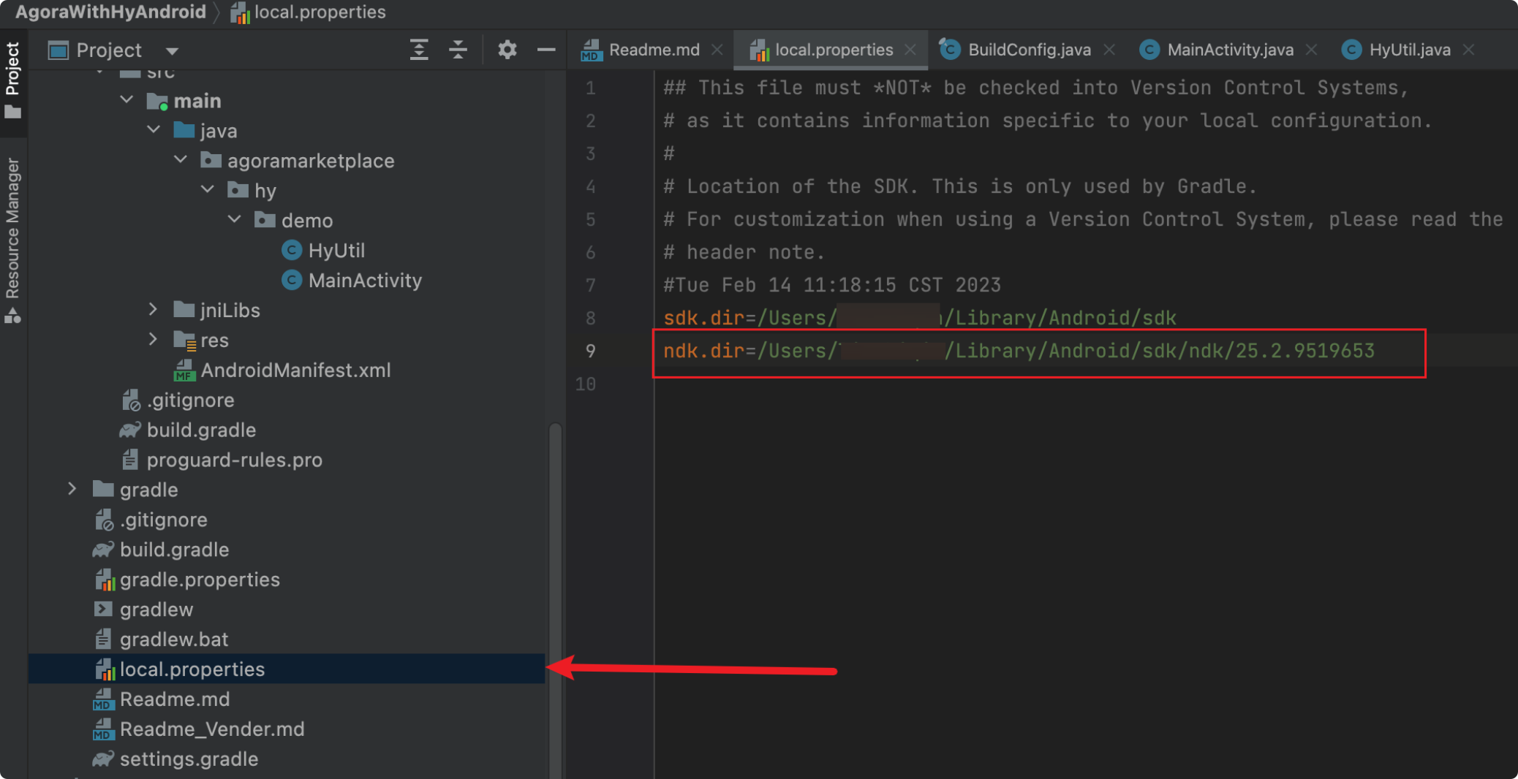Screen dimensions: 1518x779
Task: Close the local.properties tab
Action: (910, 50)
